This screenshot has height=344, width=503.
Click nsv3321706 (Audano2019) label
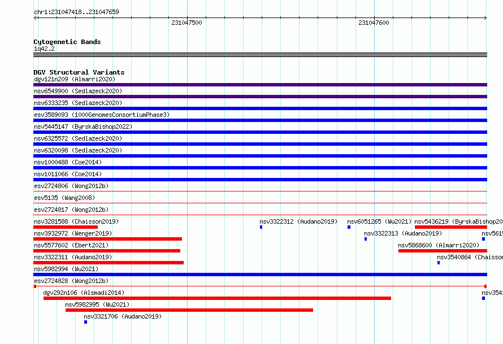pos(123,316)
